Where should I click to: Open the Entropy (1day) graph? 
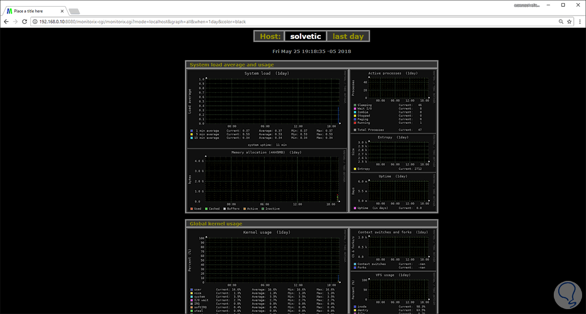click(393, 153)
